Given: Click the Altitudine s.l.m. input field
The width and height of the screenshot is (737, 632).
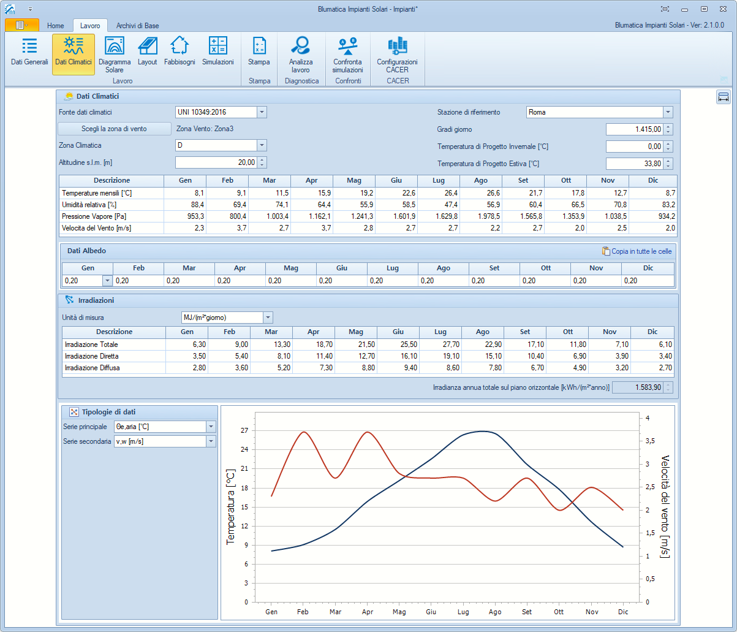Looking at the screenshot, I should (x=216, y=162).
